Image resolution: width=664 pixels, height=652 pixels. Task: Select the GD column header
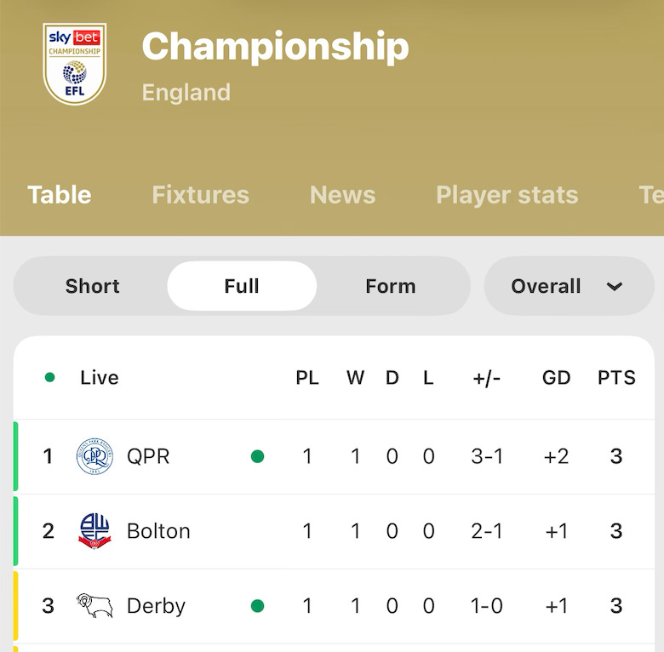[557, 378]
